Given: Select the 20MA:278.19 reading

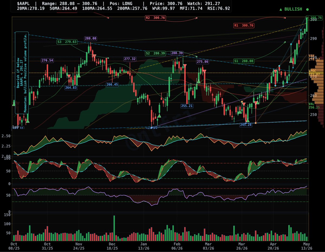Looking at the screenshot, I should tap(31, 8).
